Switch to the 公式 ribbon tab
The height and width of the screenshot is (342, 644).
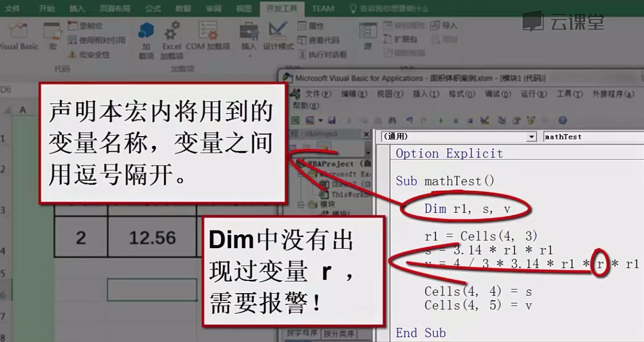coord(153,9)
